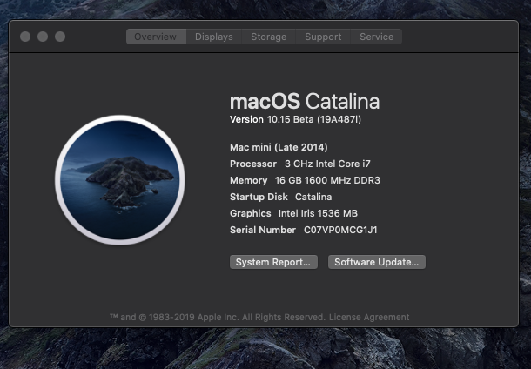Click memory value 16 GB 1600 MHz DDR3
Viewport: 531px width, 369px height.
click(x=327, y=180)
